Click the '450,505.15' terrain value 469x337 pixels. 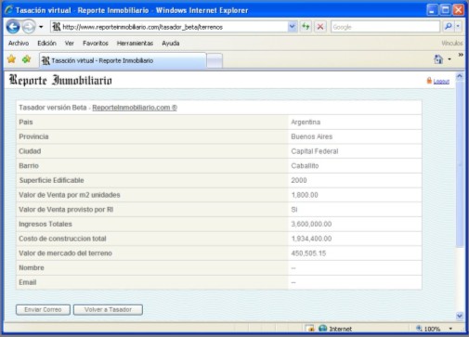[x=308, y=253]
